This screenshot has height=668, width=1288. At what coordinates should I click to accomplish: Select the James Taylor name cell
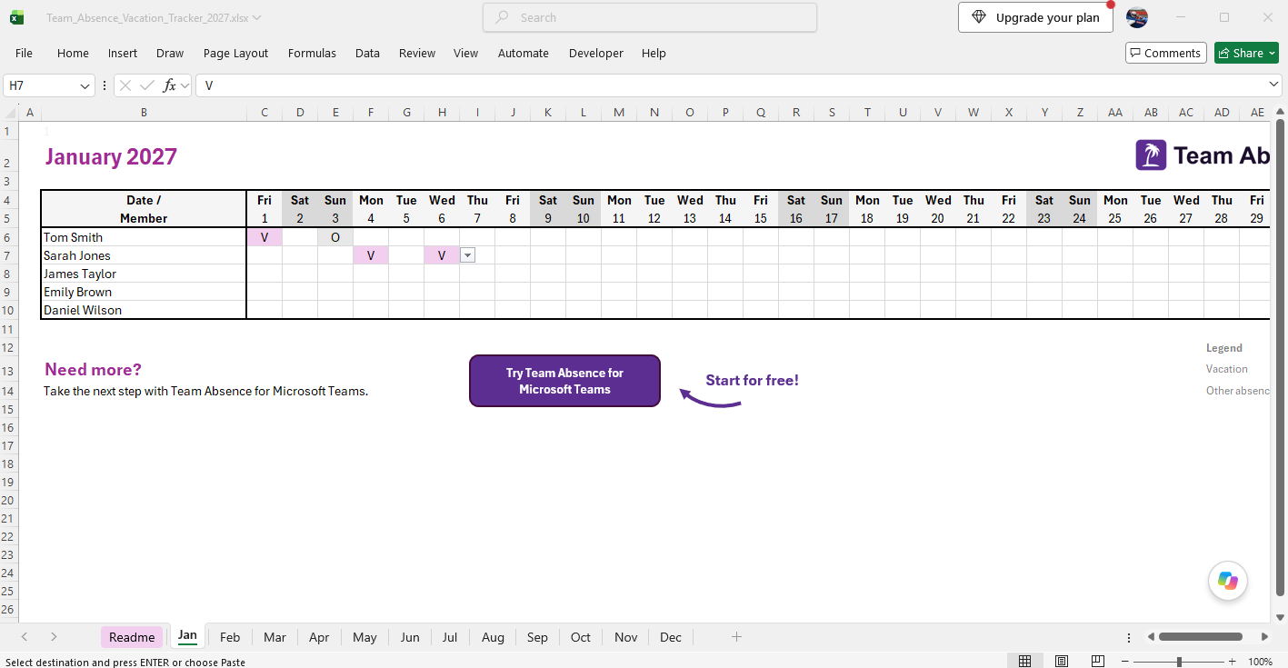click(x=144, y=274)
